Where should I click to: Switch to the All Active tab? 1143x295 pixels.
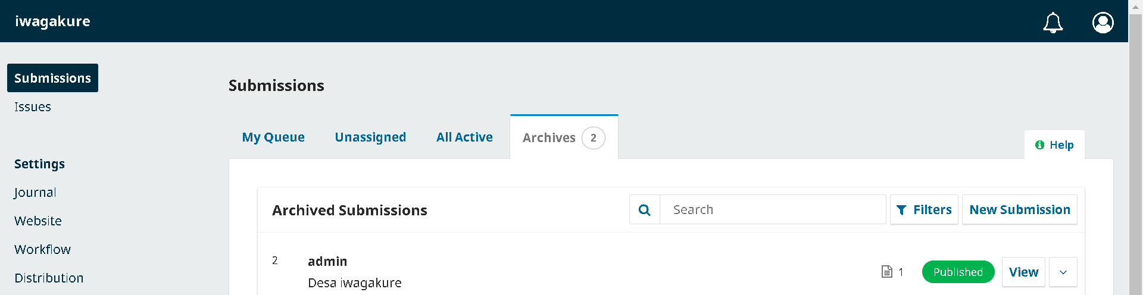[x=464, y=137]
